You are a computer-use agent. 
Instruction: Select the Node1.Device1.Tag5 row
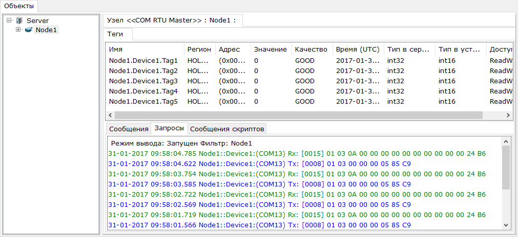143,101
